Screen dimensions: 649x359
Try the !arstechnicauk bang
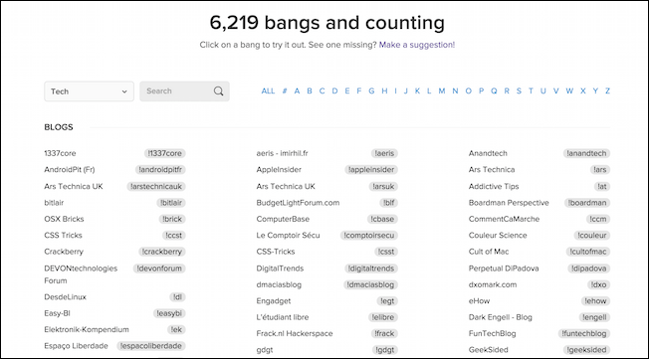pos(156,187)
